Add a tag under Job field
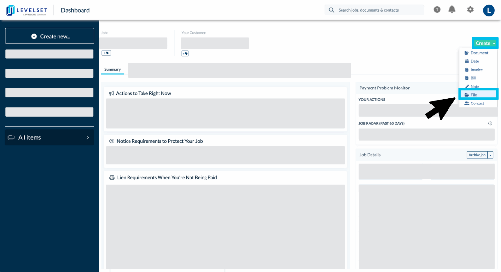The height and width of the screenshot is (272, 501). (106, 53)
